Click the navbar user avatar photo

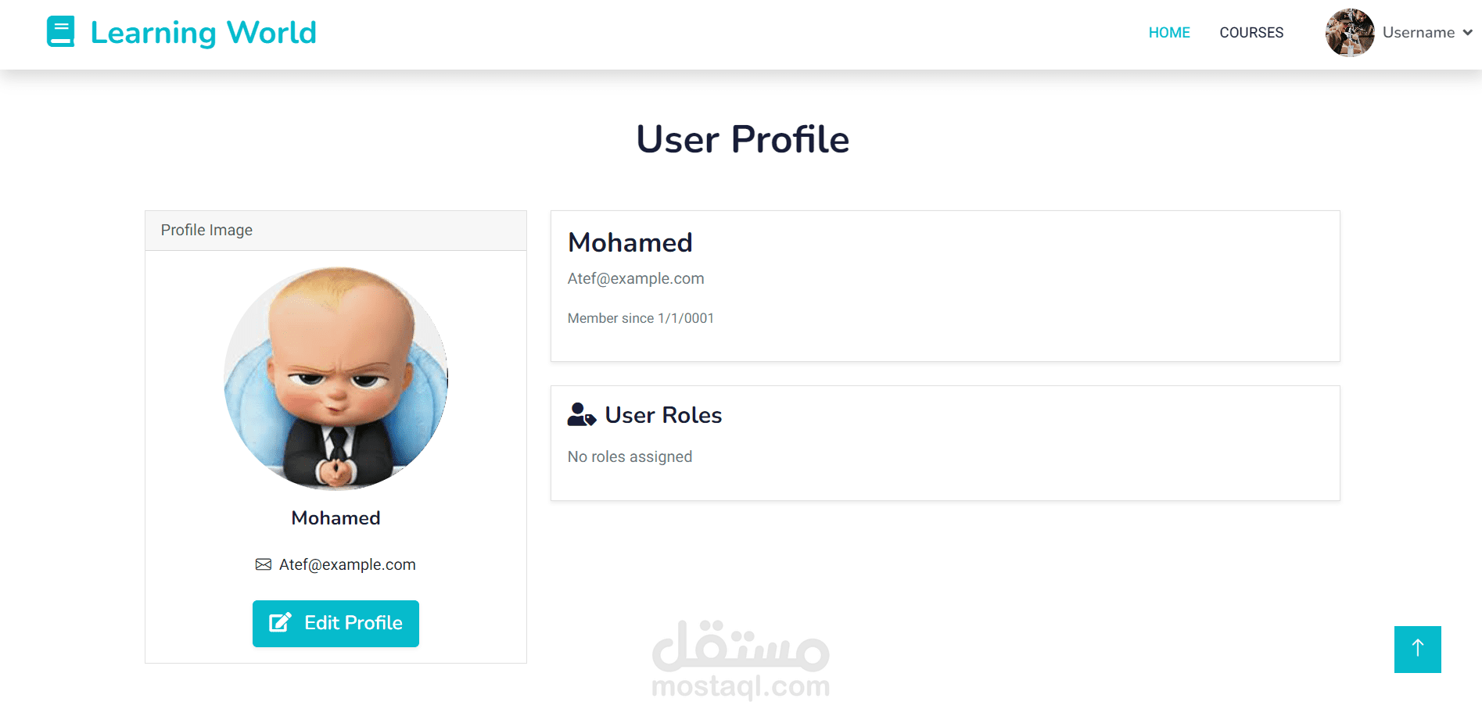1350,33
